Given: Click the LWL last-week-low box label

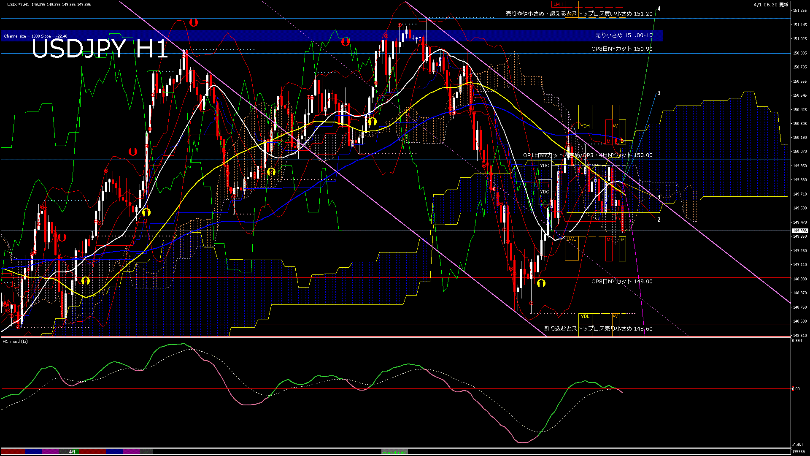Looking at the screenshot, I should pyautogui.click(x=571, y=239).
